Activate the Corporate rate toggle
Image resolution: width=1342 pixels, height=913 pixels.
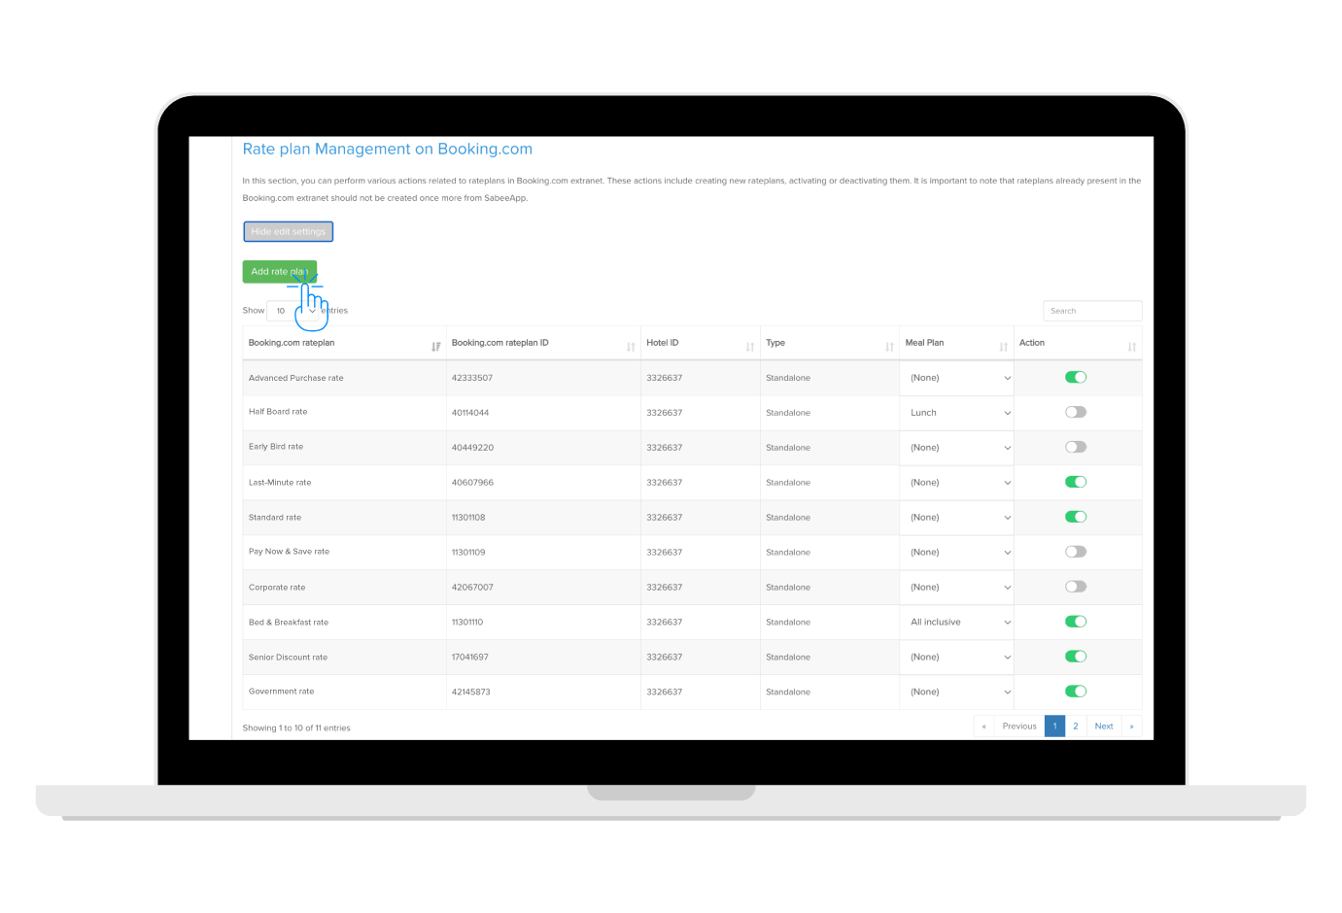1076,587
